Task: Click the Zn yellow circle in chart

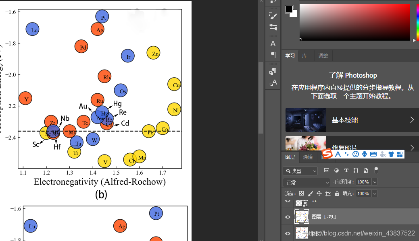Action: click(153, 53)
